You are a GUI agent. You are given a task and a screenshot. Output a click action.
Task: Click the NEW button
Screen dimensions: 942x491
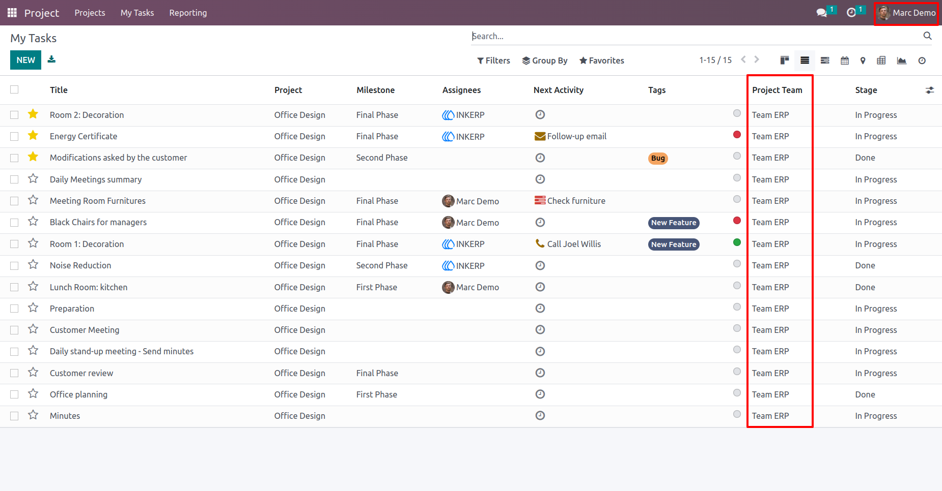[25, 60]
